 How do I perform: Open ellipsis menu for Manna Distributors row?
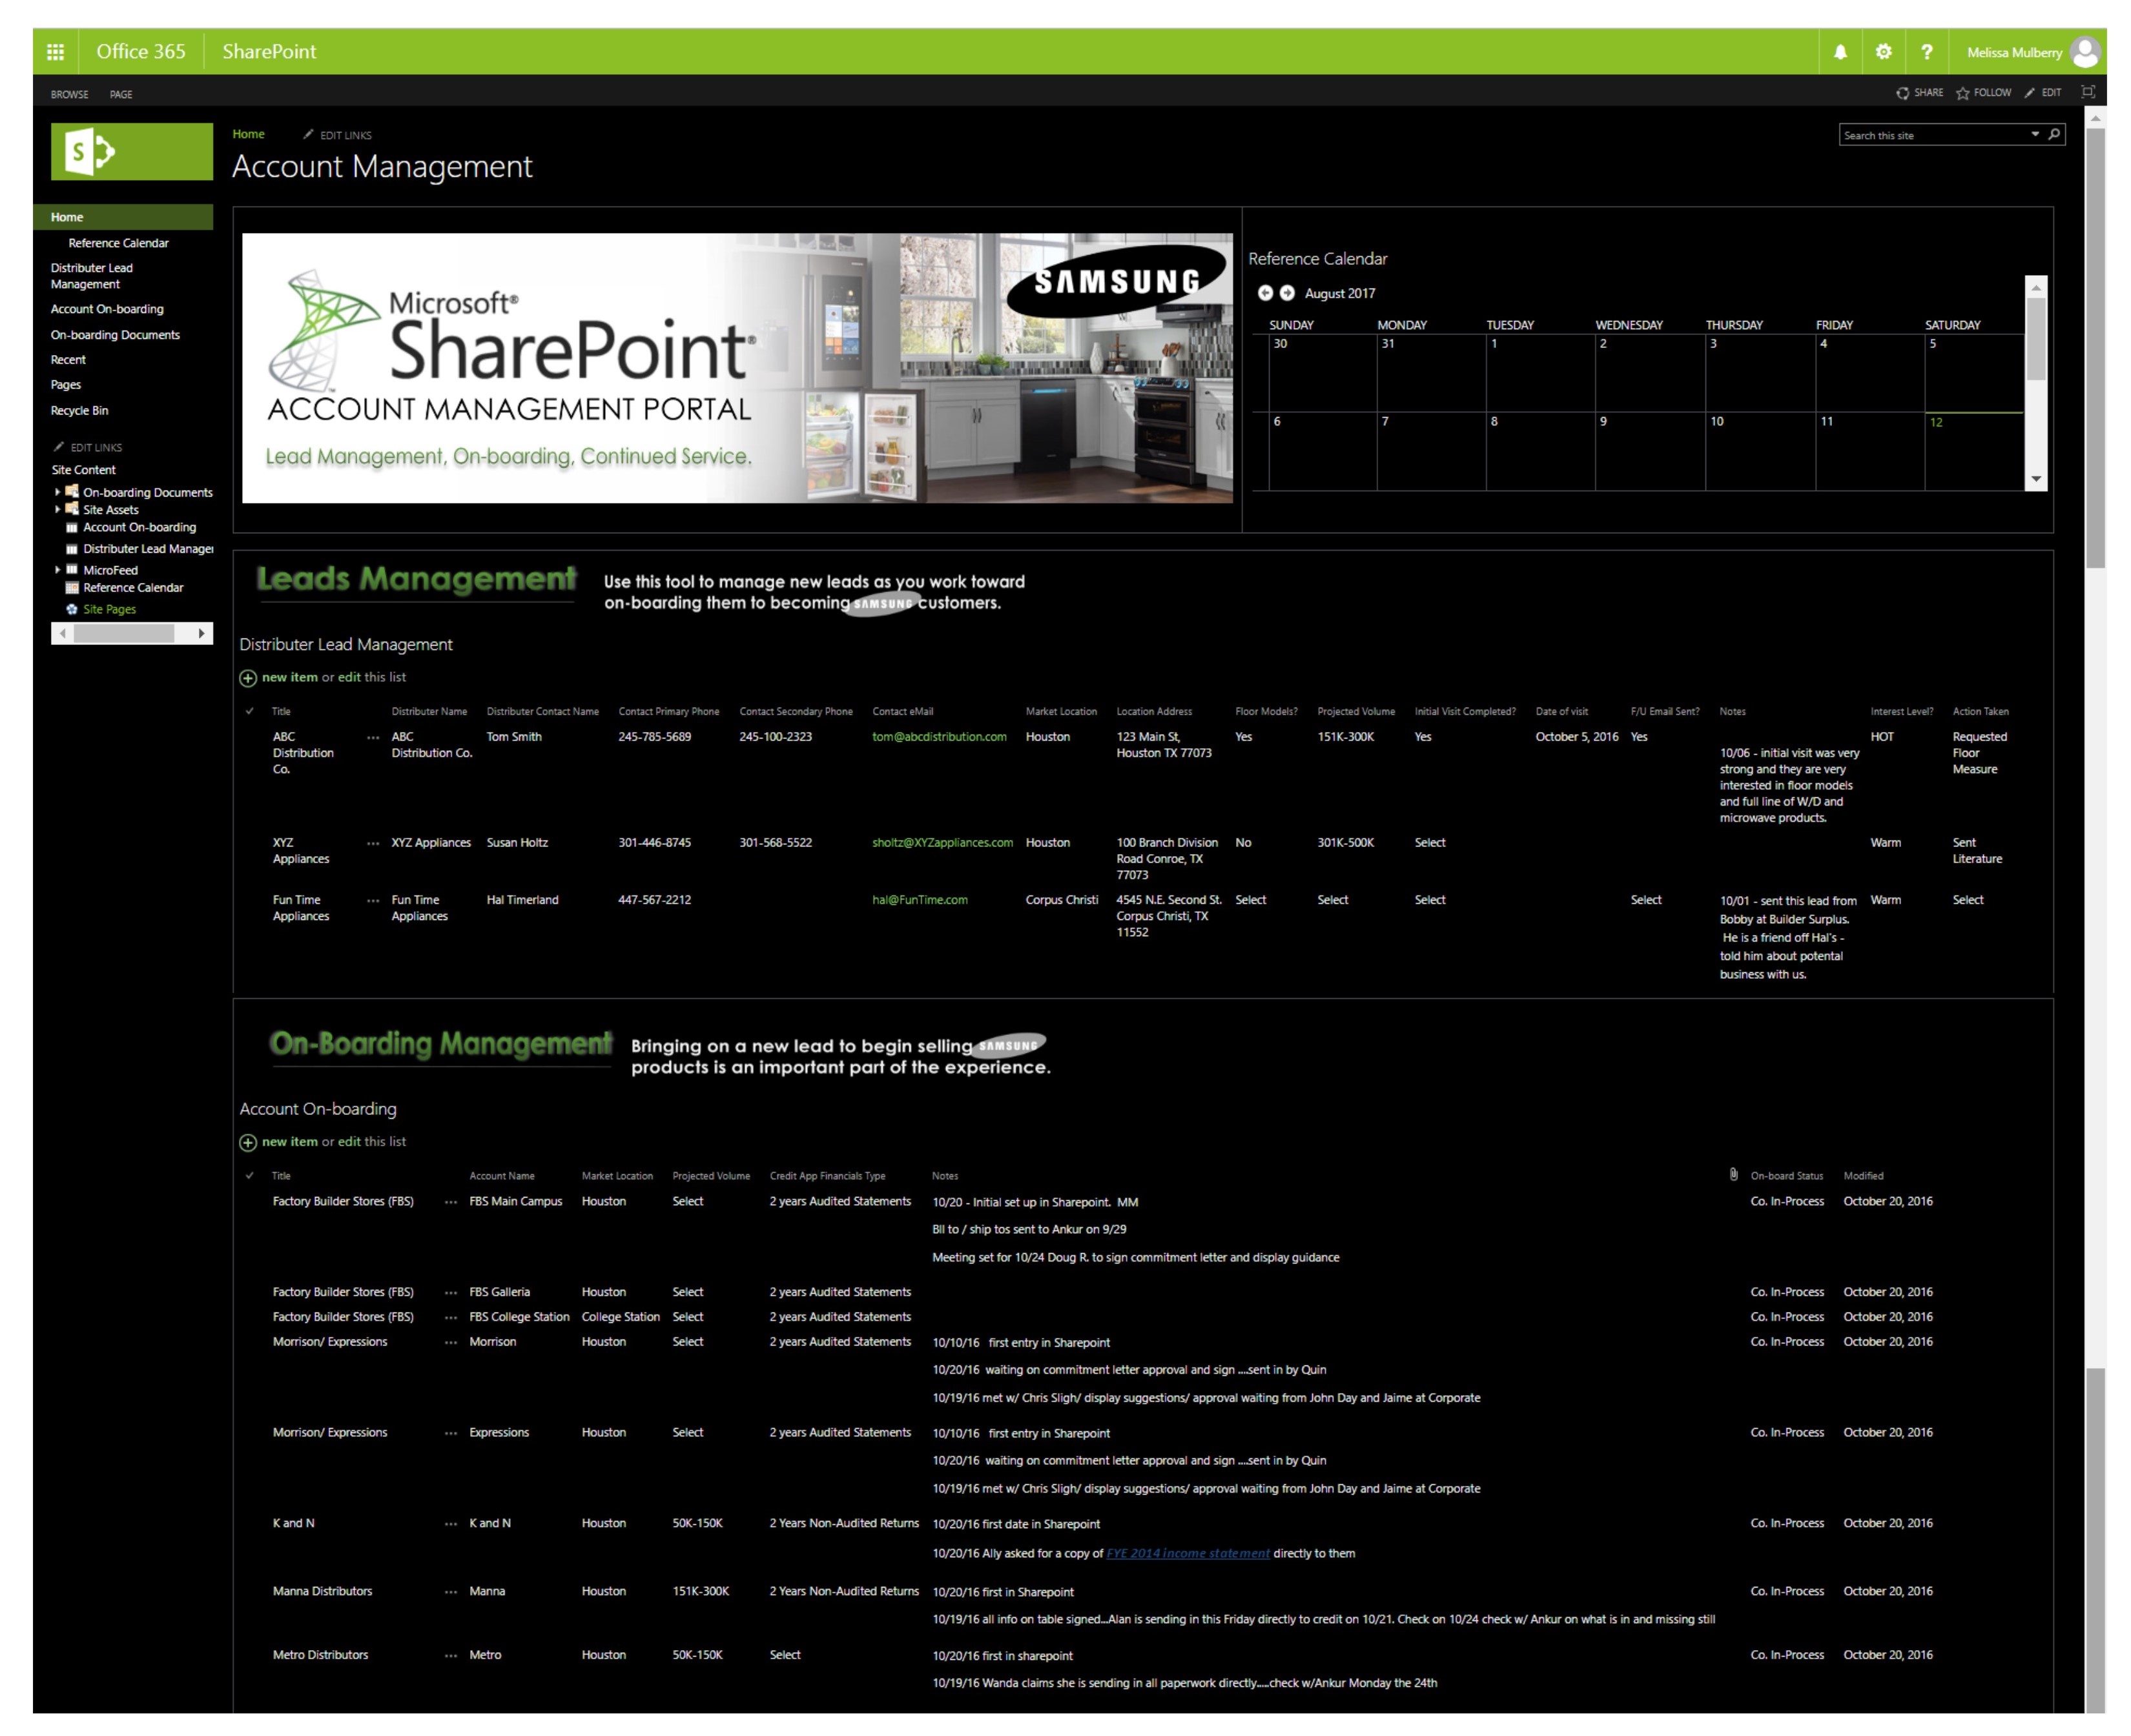(451, 1593)
